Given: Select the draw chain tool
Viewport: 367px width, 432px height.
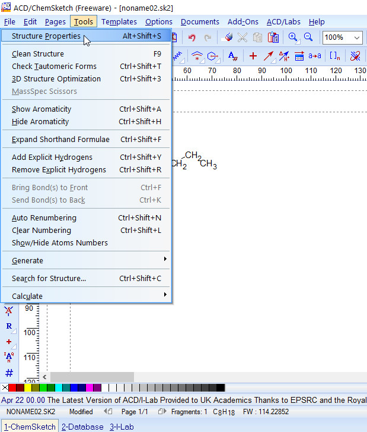Looking at the screenshot, I should pyautogui.click(x=178, y=56).
